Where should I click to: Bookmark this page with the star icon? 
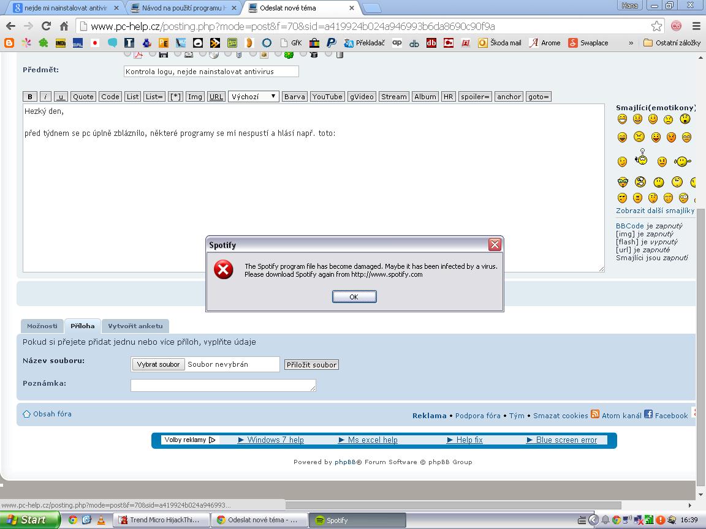(656, 26)
